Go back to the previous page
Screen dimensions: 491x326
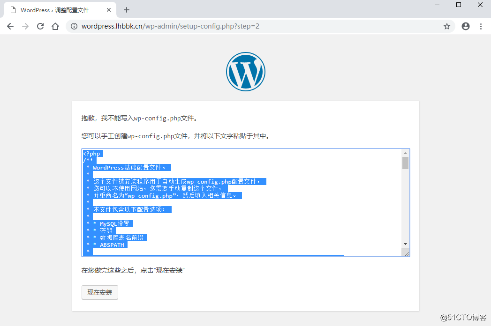(x=10, y=26)
